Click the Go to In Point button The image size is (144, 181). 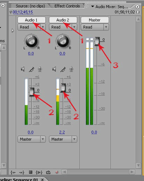click(x=13, y=172)
